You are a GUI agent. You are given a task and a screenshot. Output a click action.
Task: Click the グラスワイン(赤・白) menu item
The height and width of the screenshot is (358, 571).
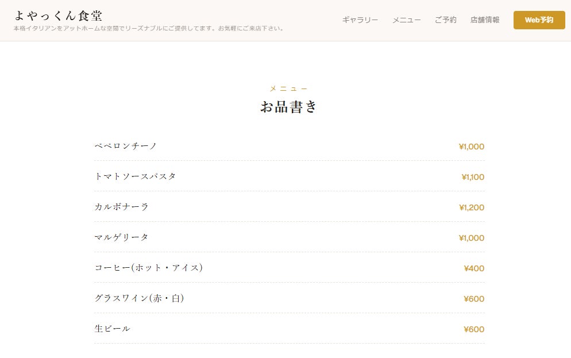(140, 298)
